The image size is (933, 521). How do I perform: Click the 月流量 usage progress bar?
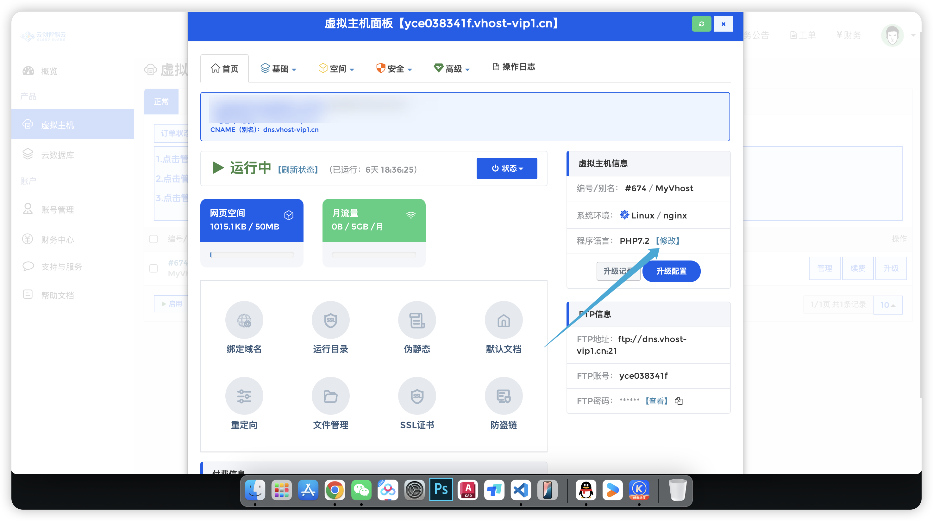[374, 255]
